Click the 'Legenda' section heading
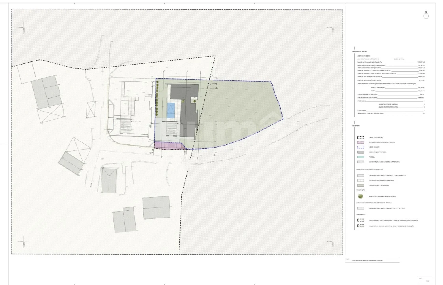 [356, 126]
